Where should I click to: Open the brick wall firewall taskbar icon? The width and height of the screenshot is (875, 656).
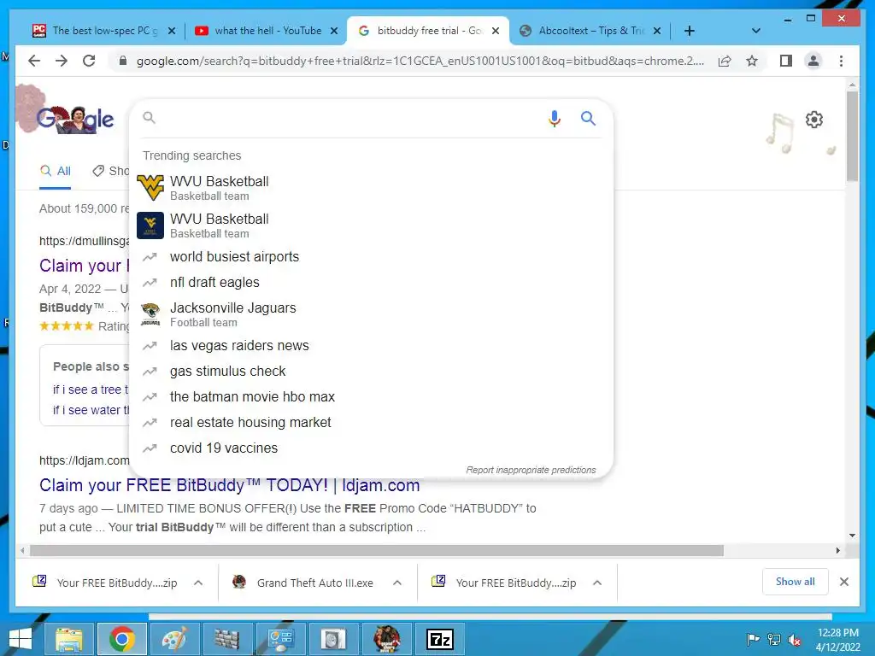227,639
